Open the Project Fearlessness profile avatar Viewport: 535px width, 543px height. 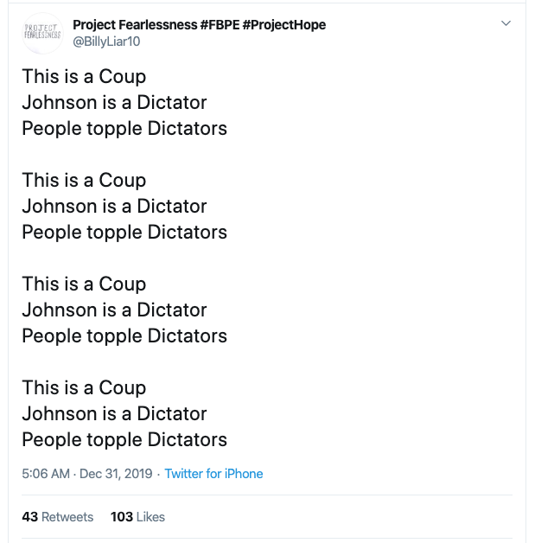pyautogui.click(x=42, y=33)
